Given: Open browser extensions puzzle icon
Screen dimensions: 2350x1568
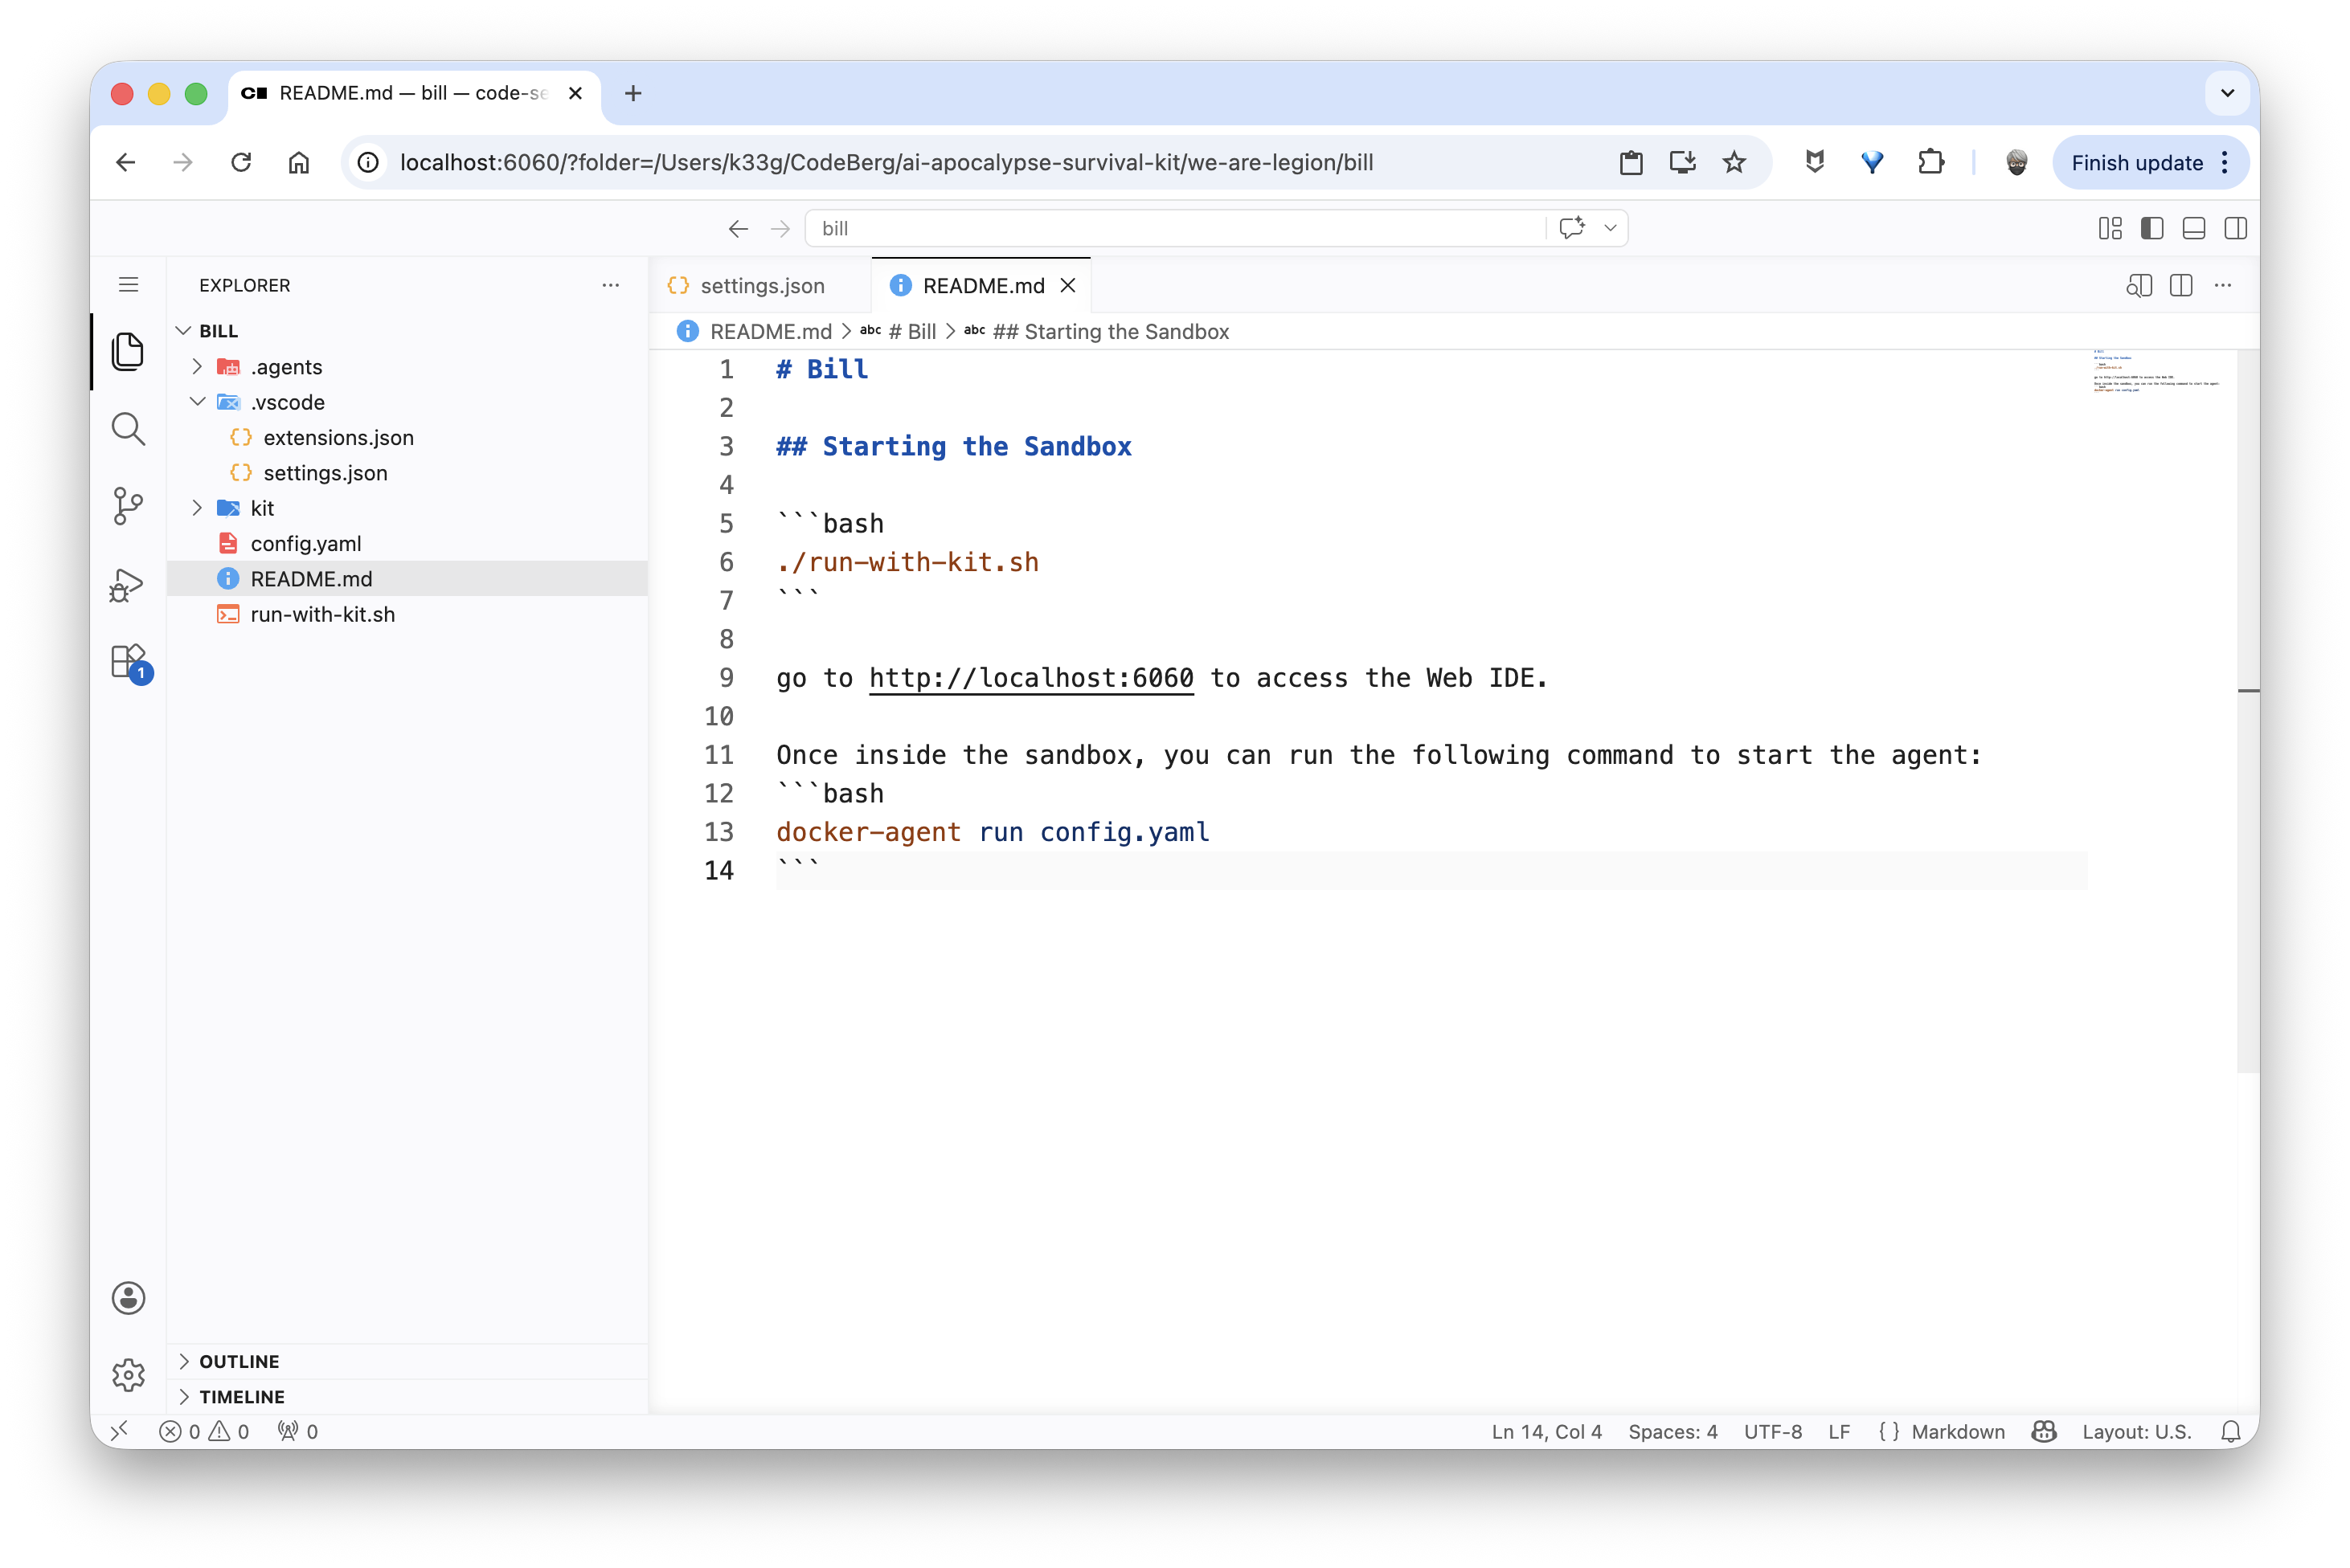Looking at the screenshot, I should pos(1930,162).
